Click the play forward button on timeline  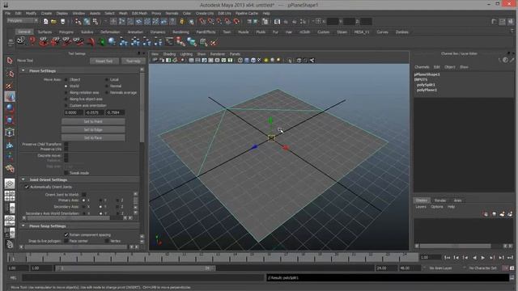tap(483, 257)
